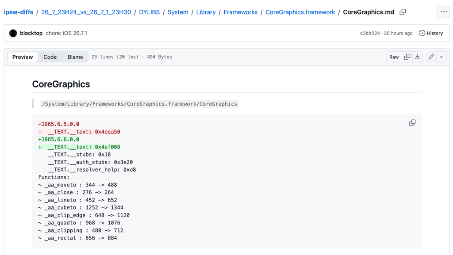Switch to Preview tab
Screen dimensions: 453x255
click(x=23, y=57)
